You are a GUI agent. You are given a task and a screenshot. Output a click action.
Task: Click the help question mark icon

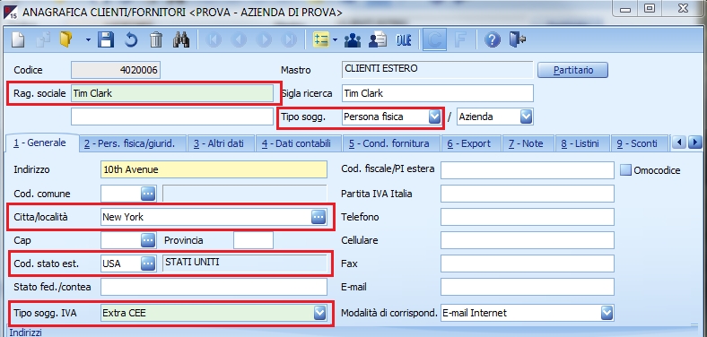[x=493, y=40]
